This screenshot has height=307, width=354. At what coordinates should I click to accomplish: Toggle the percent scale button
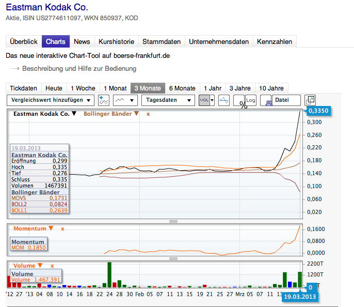(x=239, y=100)
